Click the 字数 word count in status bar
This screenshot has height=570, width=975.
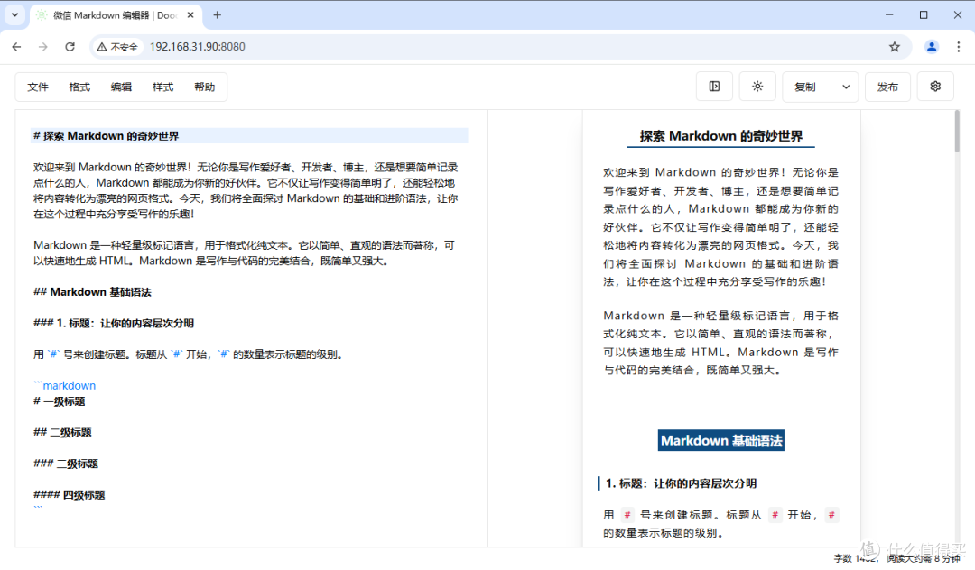[x=854, y=558]
